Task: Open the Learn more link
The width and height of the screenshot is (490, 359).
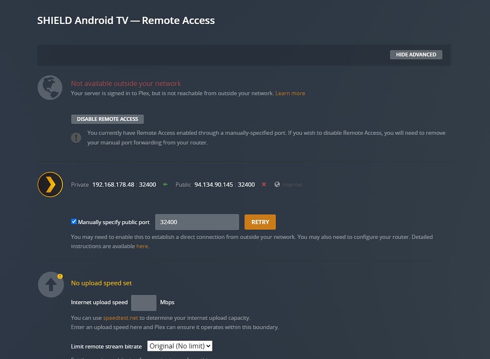Action: coord(290,93)
